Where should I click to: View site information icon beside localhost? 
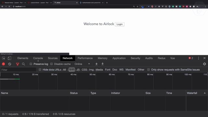(14, 6)
